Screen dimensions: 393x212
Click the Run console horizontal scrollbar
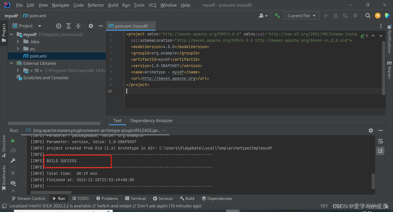(x=51, y=192)
